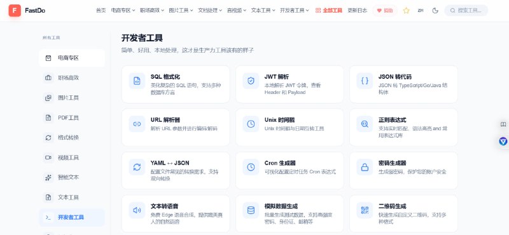
Task: Open the Cron 生成器 card title
Action: pos(280,163)
